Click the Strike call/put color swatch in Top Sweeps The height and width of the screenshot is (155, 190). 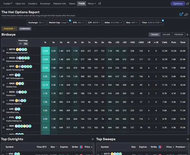(x=160, y=147)
